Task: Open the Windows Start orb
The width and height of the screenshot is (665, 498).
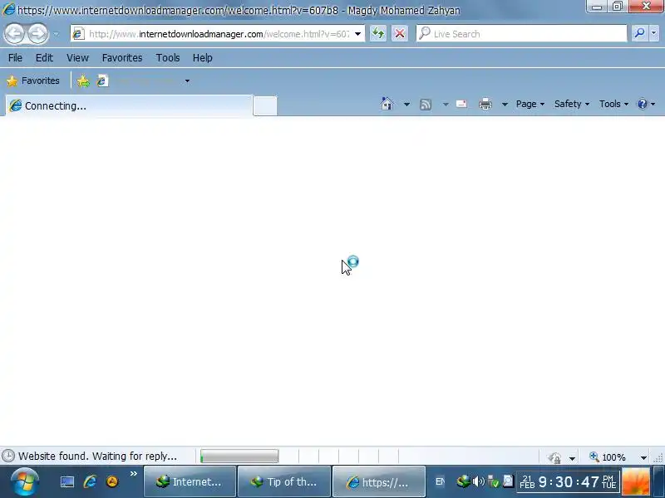Action: pos(25,481)
